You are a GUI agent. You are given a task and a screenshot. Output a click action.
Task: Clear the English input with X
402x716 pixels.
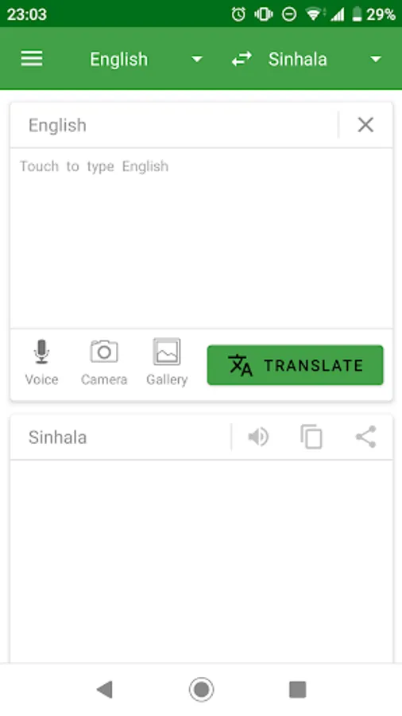tap(365, 125)
